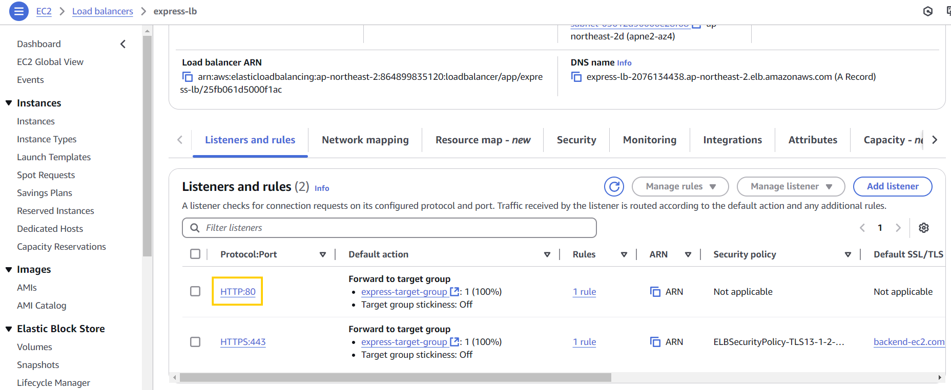The width and height of the screenshot is (951, 390).
Task: Open the Monitoring tab
Action: point(649,140)
